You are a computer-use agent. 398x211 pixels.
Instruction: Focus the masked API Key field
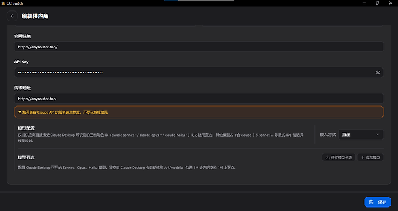click(x=199, y=73)
